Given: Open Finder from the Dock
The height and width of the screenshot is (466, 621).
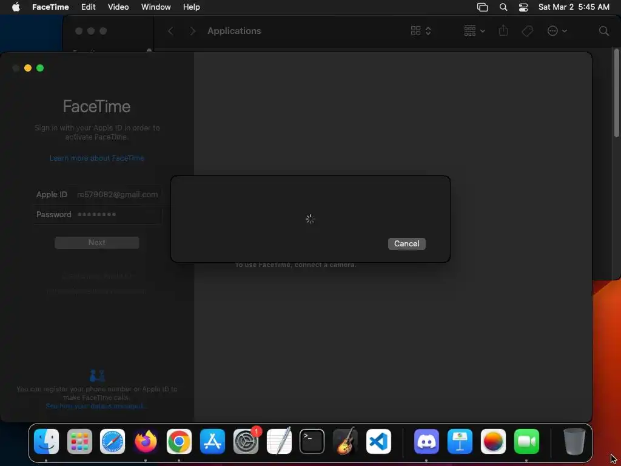Looking at the screenshot, I should (x=46, y=442).
